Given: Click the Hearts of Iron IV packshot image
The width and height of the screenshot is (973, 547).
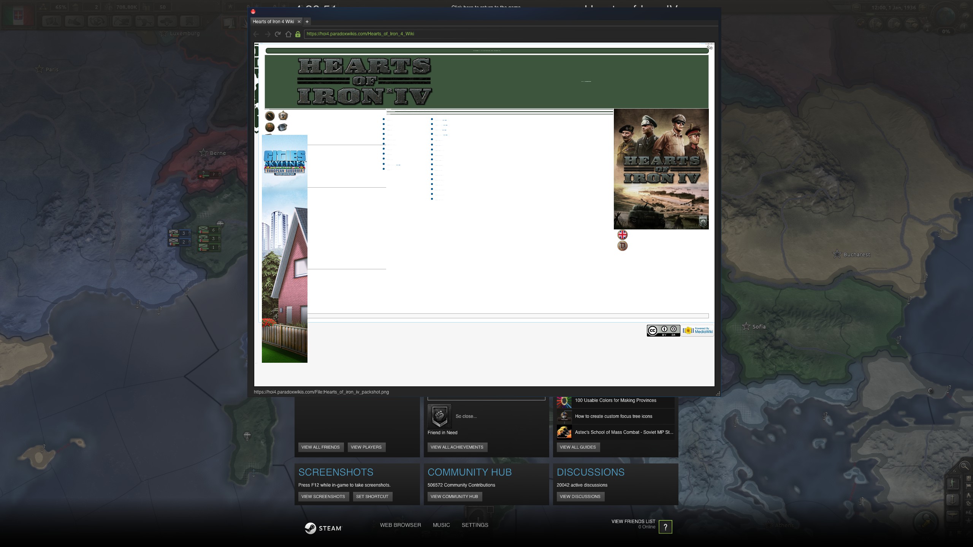Looking at the screenshot, I should [661, 169].
